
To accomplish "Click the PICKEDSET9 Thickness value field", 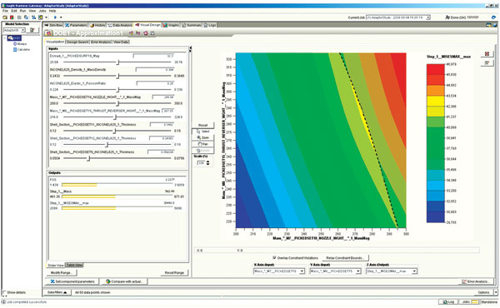I will [x=161, y=152].
